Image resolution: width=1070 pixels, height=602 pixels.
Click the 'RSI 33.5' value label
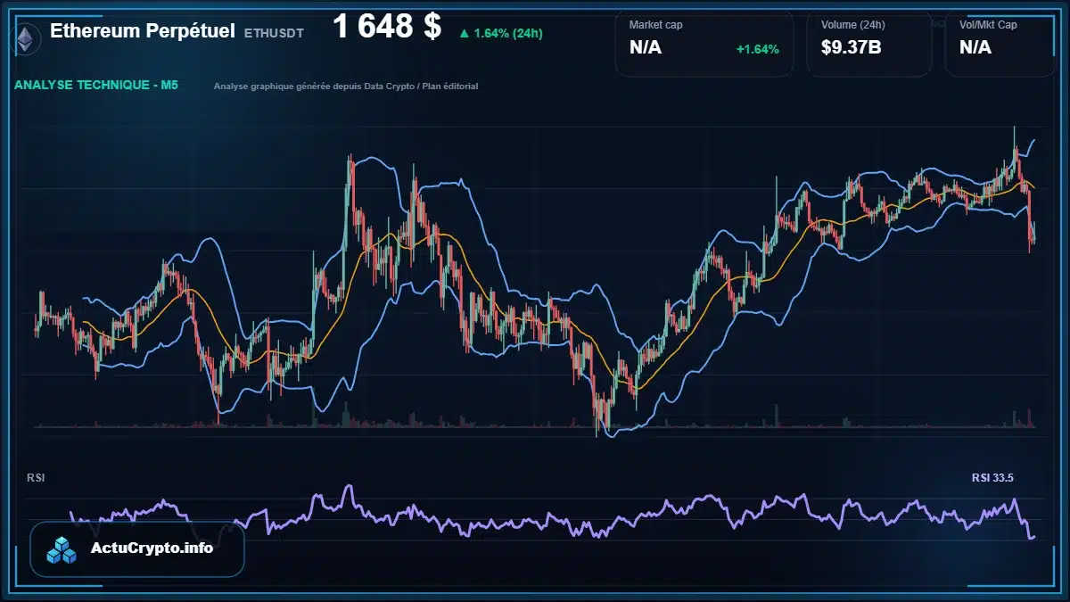click(x=992, y=478)
